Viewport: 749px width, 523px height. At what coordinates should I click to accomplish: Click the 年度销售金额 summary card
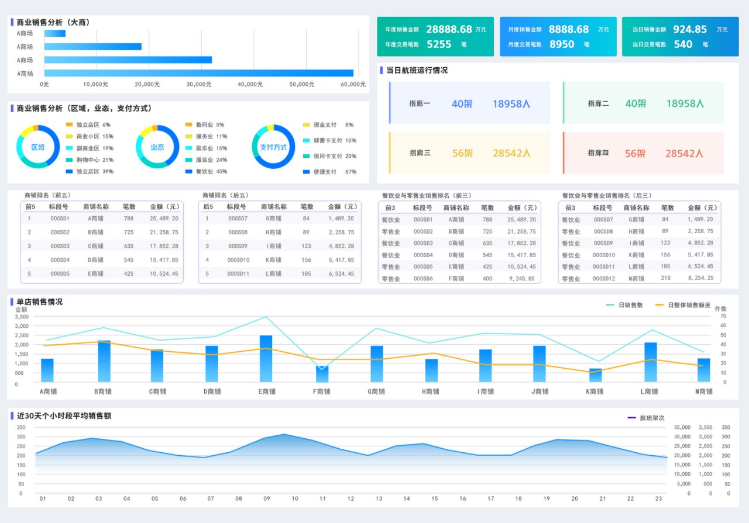[435, 36]
